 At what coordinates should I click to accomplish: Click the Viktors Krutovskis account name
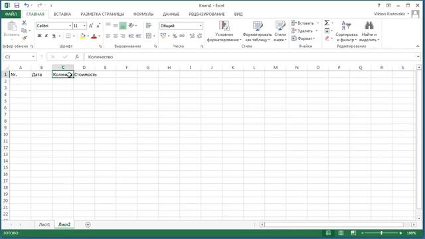click(390, 14)
